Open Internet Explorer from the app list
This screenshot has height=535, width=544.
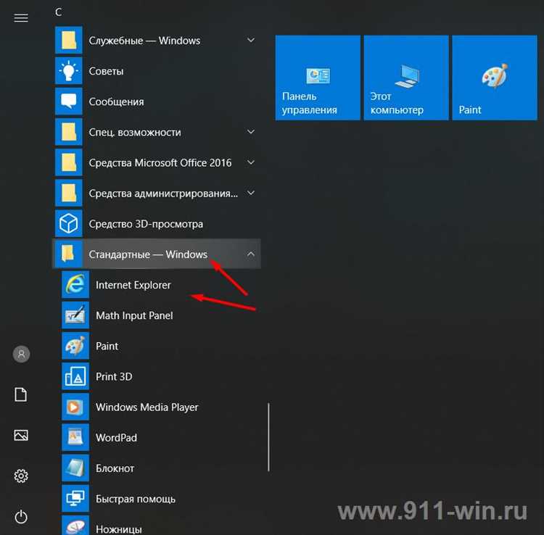coord(133,286)
